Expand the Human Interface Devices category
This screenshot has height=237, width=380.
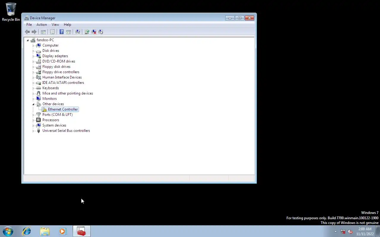click(33, 78)
